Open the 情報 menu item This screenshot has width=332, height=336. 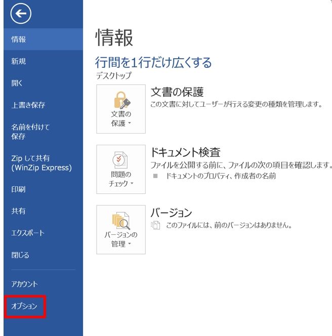pos(44,39)
